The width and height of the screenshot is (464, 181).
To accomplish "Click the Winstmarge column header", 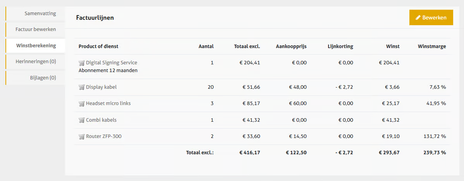I will coord(432,47).
